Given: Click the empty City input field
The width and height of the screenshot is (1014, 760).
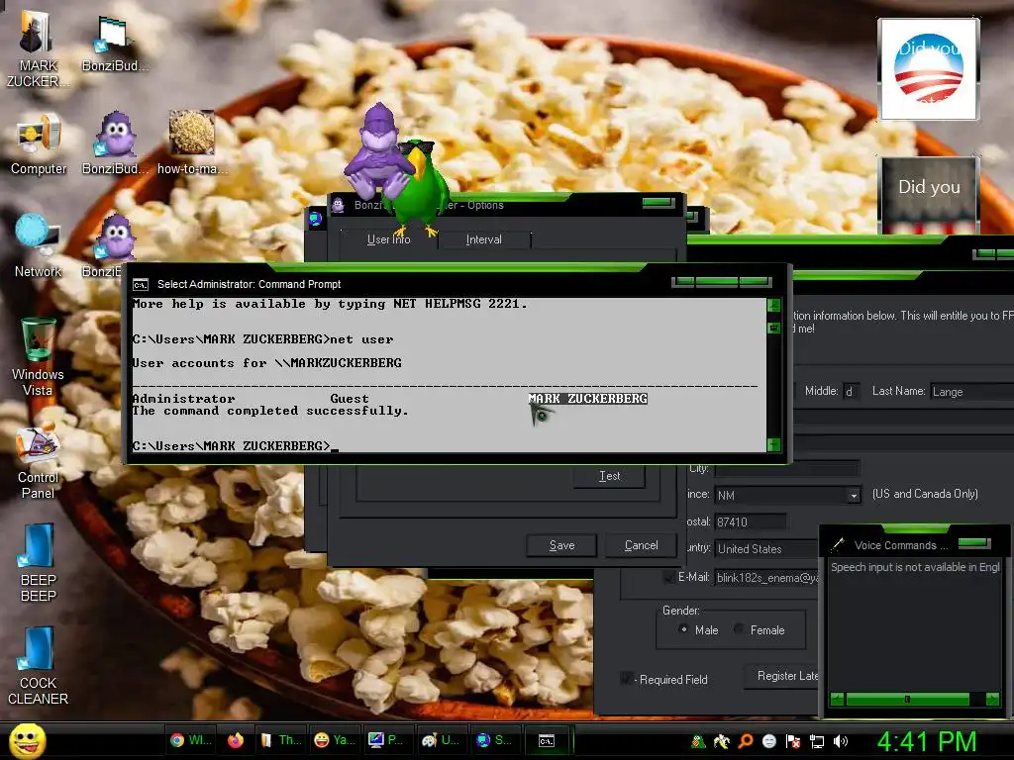Looking at the screenshot, I should click(x=787, y=468).
